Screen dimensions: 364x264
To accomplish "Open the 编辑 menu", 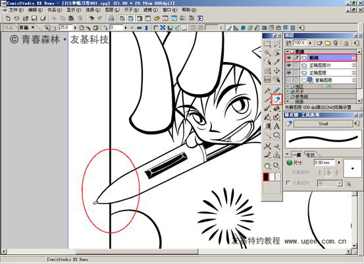I will 36,10.
